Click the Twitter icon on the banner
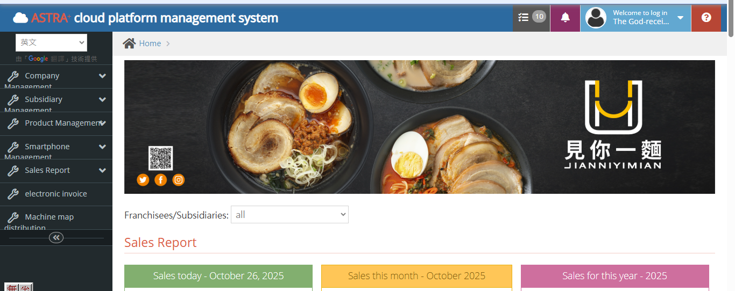The width and height of the screenshot is (735, 291). 143,180
